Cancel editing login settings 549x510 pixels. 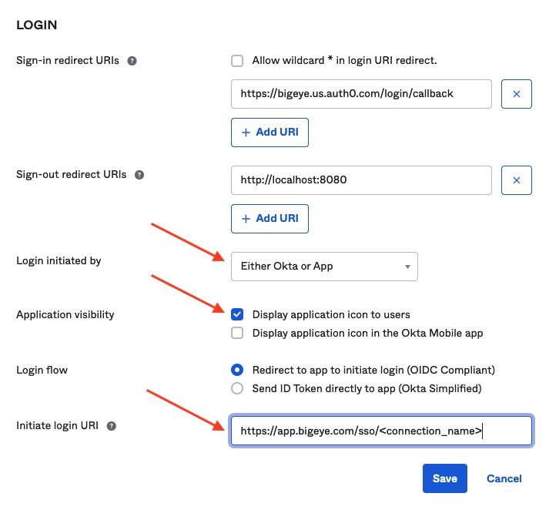pyautogui.click(x=504, y=478)
